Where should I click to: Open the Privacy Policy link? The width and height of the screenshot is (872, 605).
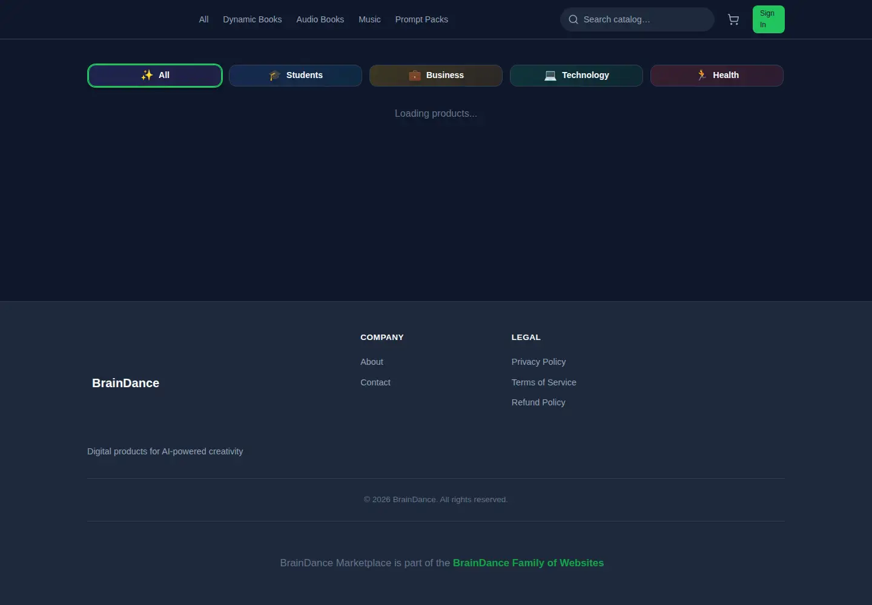click(538, 362)
